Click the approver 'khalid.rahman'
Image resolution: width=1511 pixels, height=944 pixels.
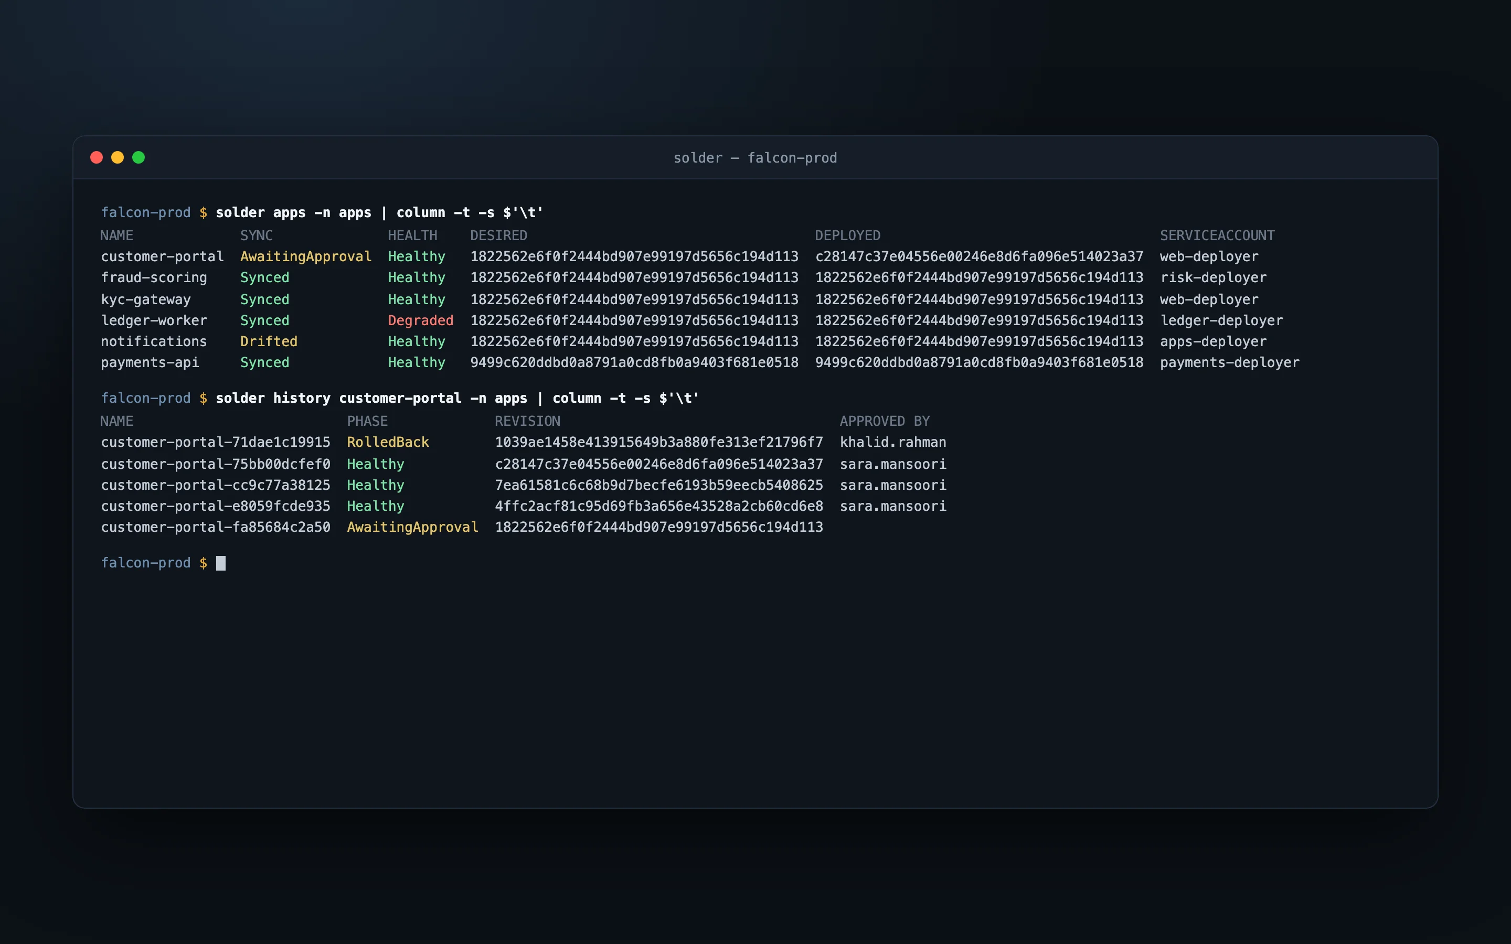point(893,443)
